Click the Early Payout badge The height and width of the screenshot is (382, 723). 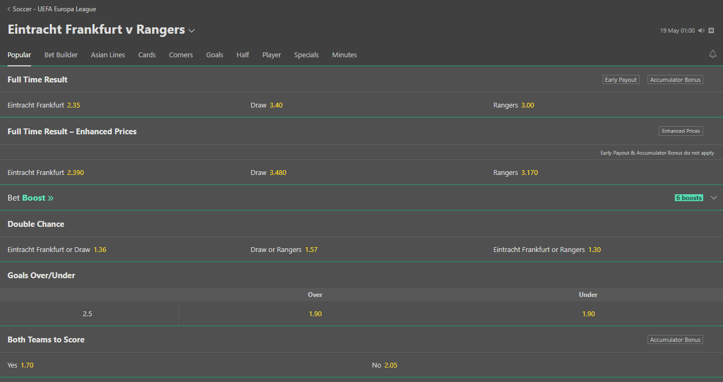coord(621,80)
